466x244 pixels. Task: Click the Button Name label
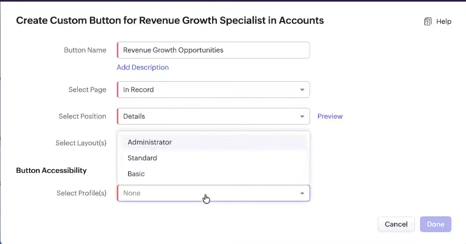[85, 50]
